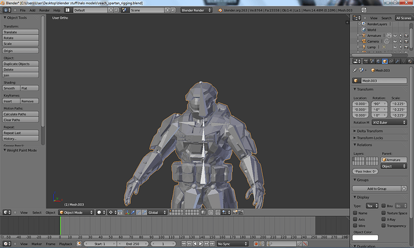Play the animation in reverse
This screenshot has height=248, width=414.
195,244
